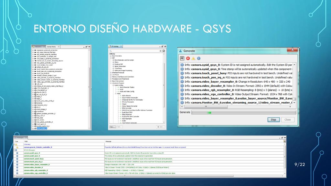The height and width of the screenshot is (186, 331).
Task: Select Colour-Space Converter in IP Catalog
Action: point(130,106)
